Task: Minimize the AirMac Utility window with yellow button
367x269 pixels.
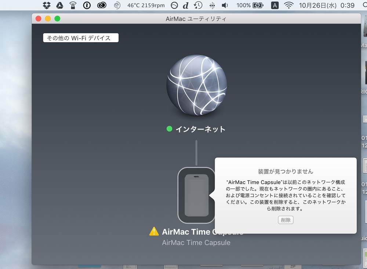Action: [x=48, y=18]
